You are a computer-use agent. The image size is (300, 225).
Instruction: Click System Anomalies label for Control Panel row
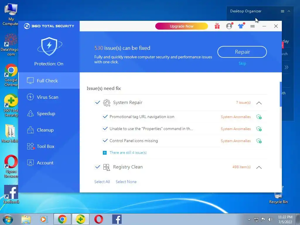click(x=236, y=141)
